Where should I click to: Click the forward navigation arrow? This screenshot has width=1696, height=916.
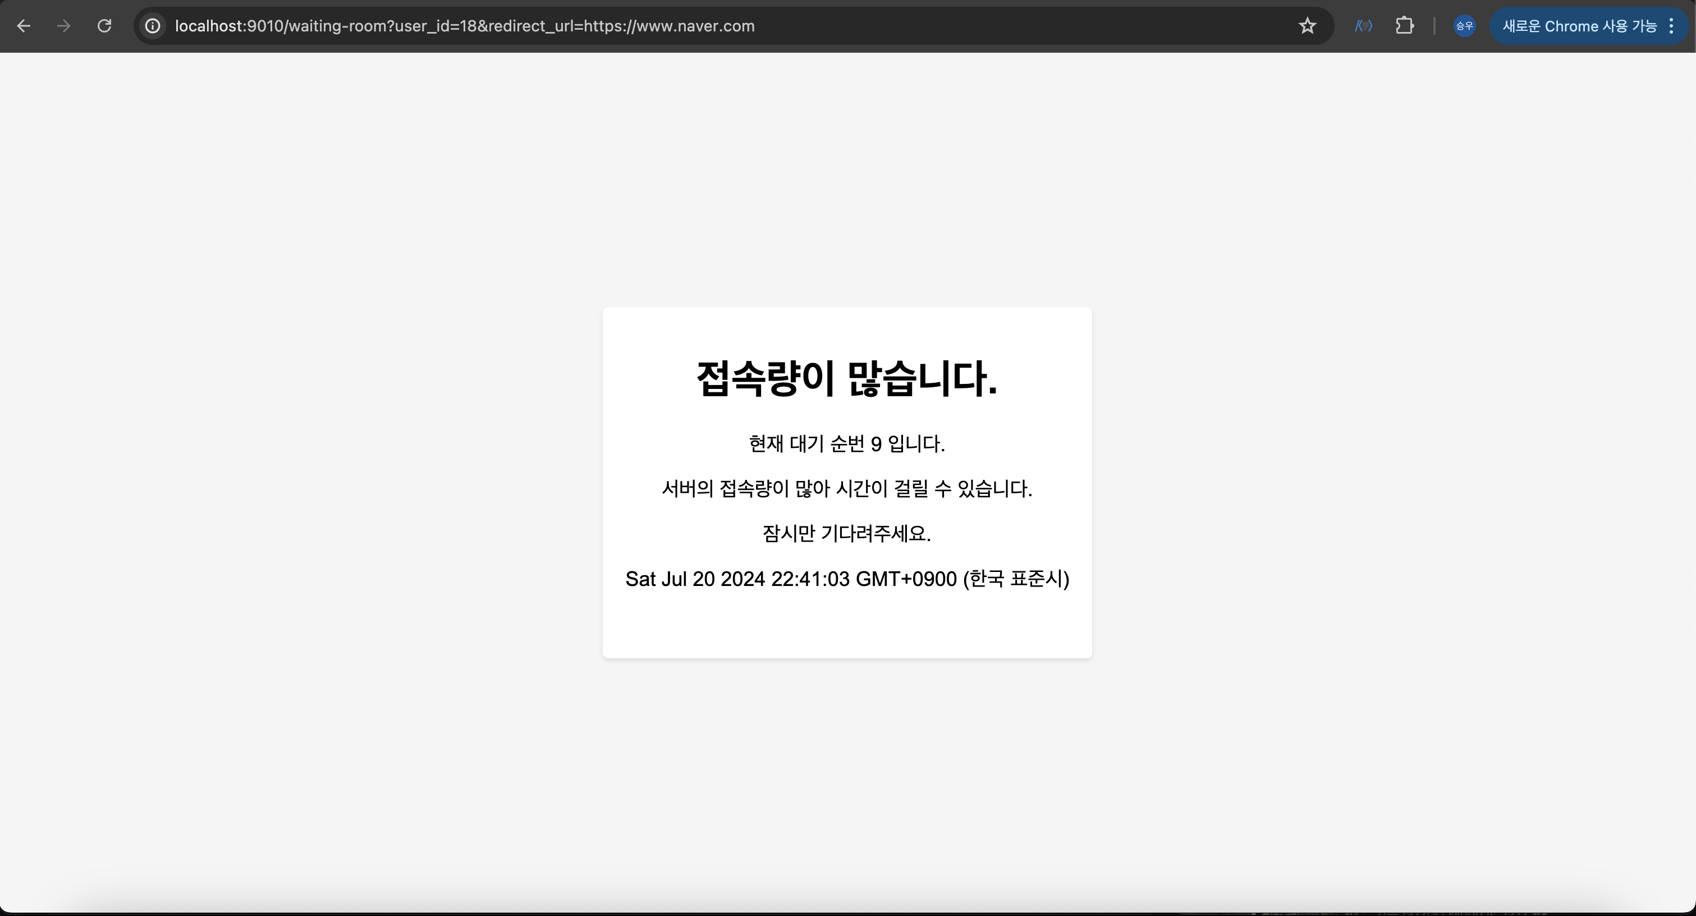[x=64, y=26]
